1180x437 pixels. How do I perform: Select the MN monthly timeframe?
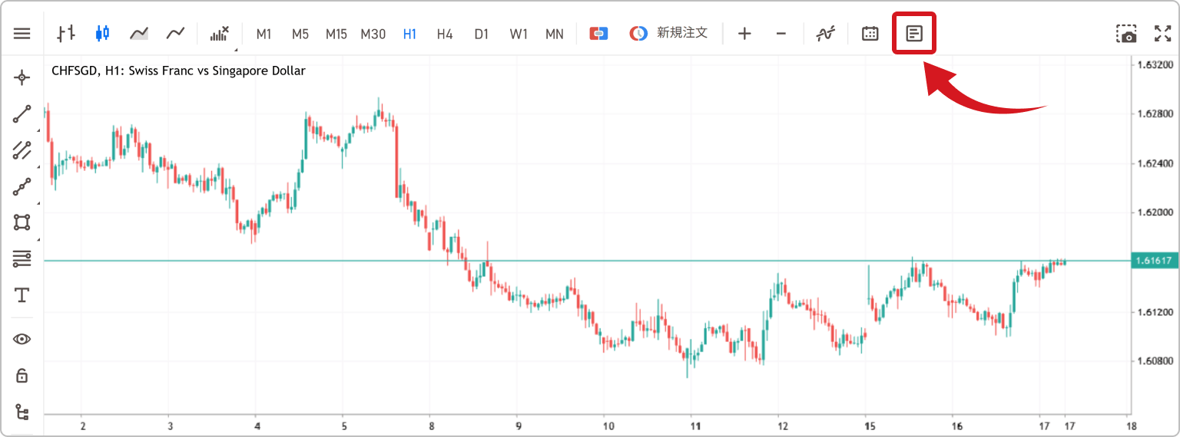click(x=555, y=34)
